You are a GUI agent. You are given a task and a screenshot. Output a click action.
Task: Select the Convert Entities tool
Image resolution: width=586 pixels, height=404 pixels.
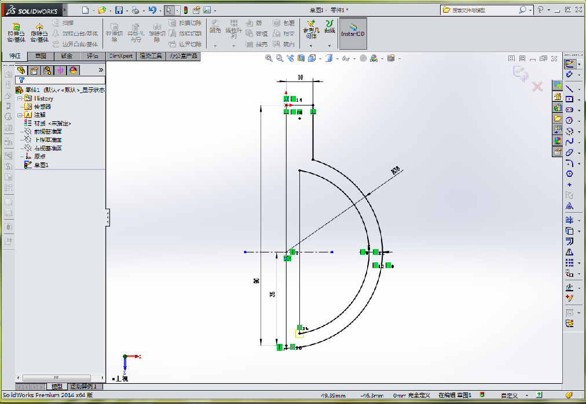[569, 231]
